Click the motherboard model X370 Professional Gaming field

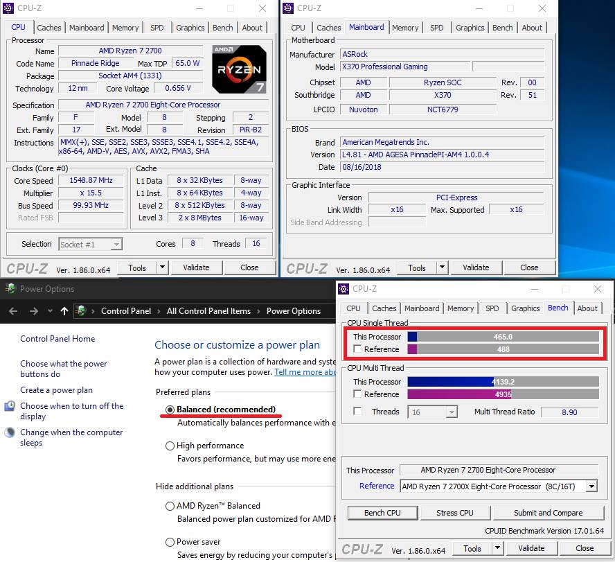click(404, 67)
